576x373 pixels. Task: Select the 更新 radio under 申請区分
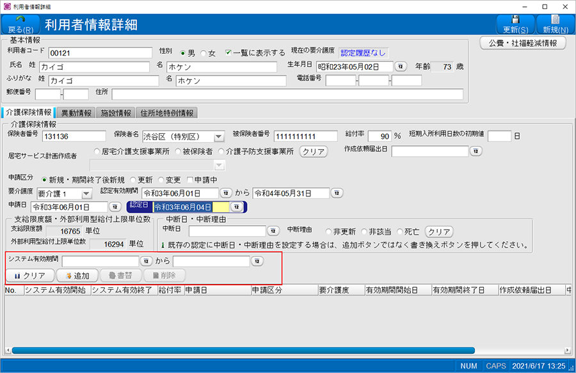[x=133, y=180]
